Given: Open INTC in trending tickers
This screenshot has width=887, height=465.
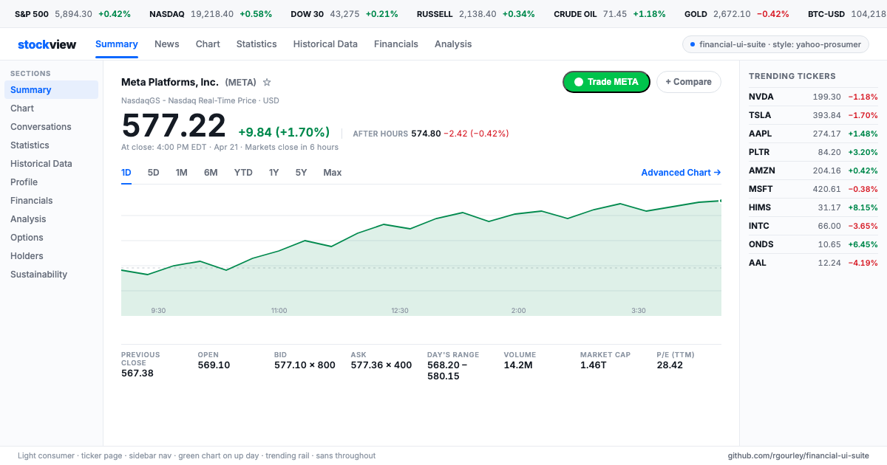Looking at the screenshot, I should coord(813,226).
